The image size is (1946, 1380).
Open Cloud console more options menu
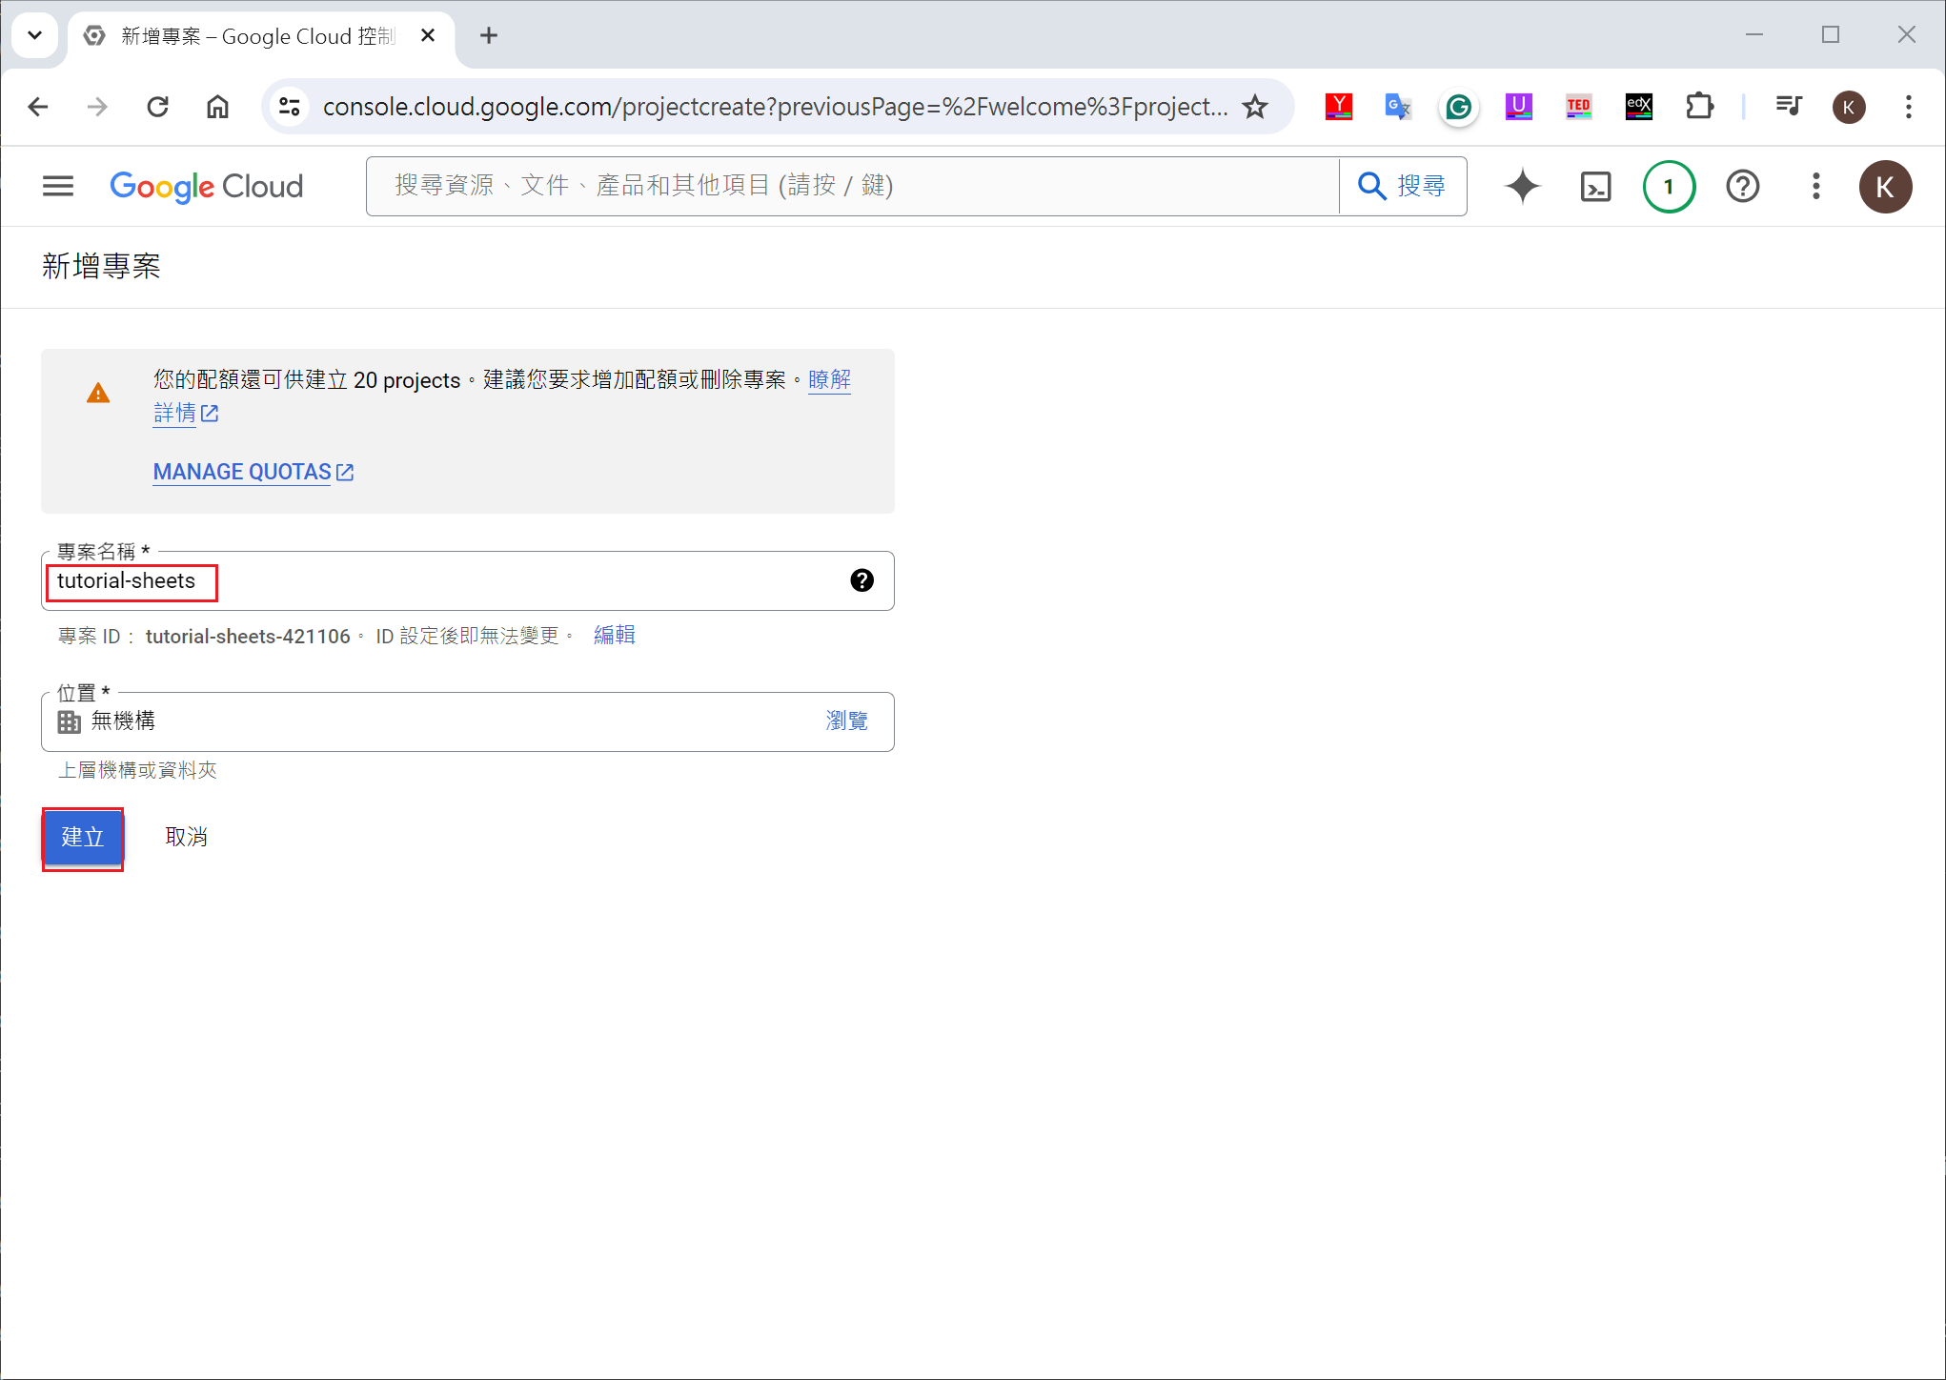coord(1815,186)
